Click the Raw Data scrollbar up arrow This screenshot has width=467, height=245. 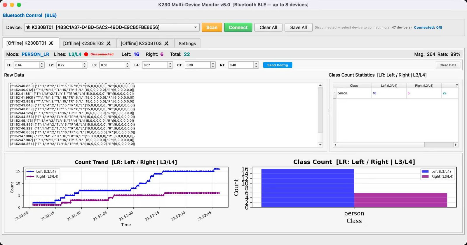click(320, 85)
